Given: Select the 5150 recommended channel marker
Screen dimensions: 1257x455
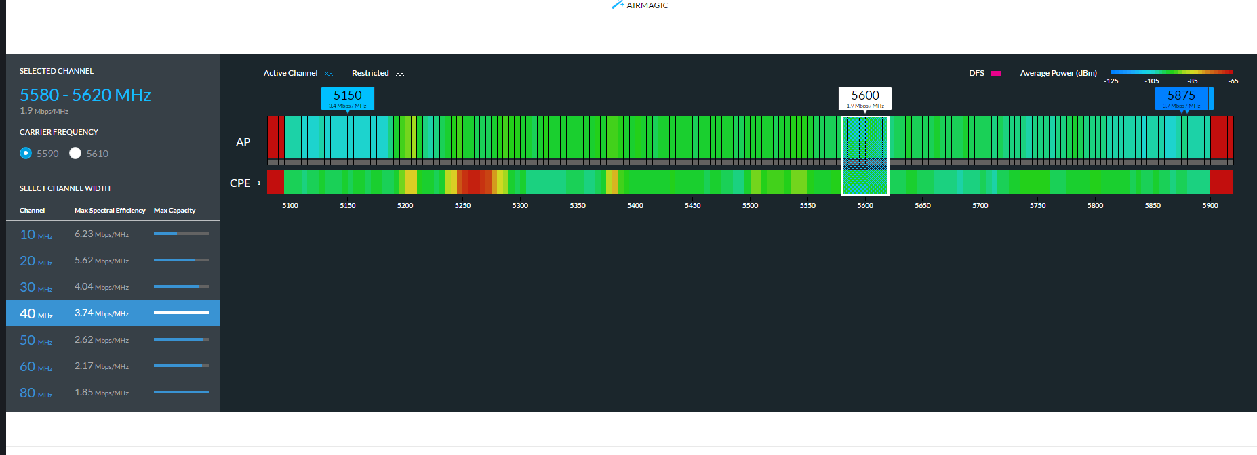Looking at the screenshot, I should 347,97.
